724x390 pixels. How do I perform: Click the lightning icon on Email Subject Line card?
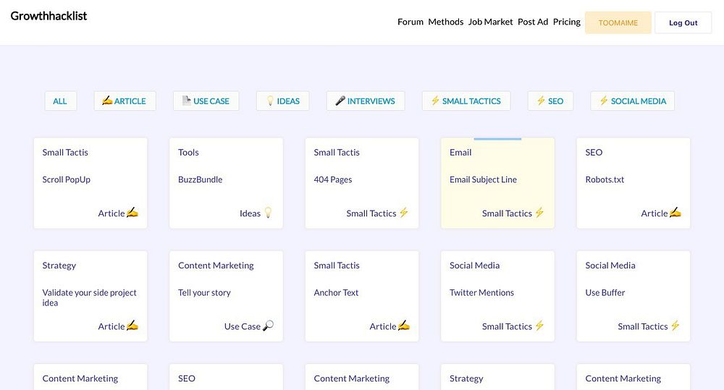coord(540,212)
